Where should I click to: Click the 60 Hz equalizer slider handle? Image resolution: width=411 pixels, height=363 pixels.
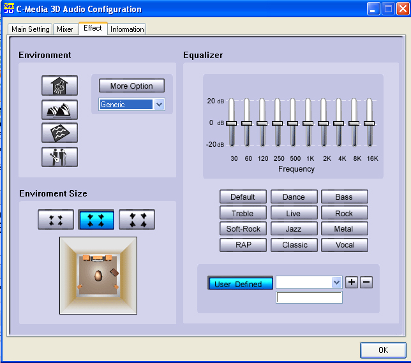[x=246, y=123]
